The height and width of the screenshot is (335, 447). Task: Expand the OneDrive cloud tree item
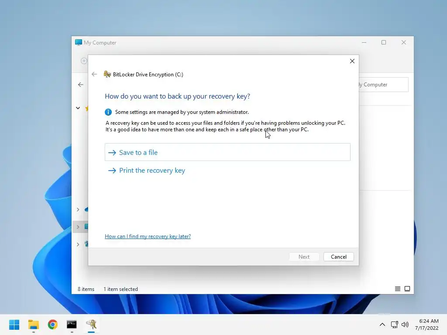pyautogui.click(x=78, y=209)
